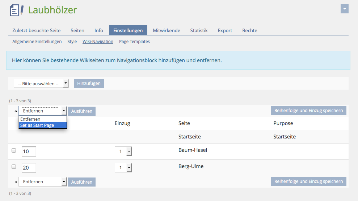Switch to the Mitwirkende tab
This screenshot has width=358, height=201.
click(166, 30)
